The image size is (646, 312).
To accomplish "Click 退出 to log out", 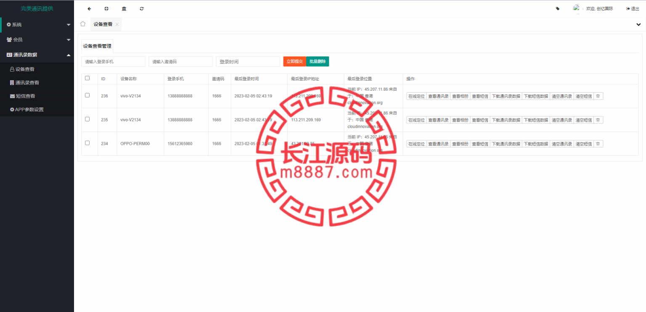I will 633,8.
